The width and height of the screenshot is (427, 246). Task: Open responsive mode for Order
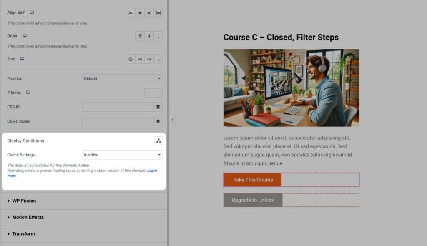point(25,35)
